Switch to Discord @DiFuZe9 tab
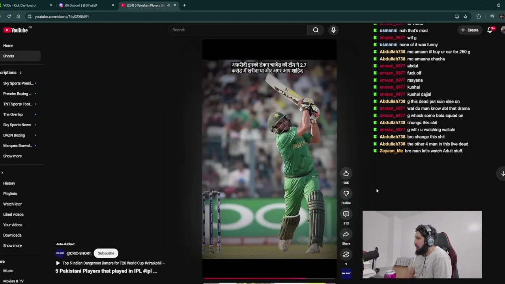Viewport: 505px width, 284px height. point(86,5)
